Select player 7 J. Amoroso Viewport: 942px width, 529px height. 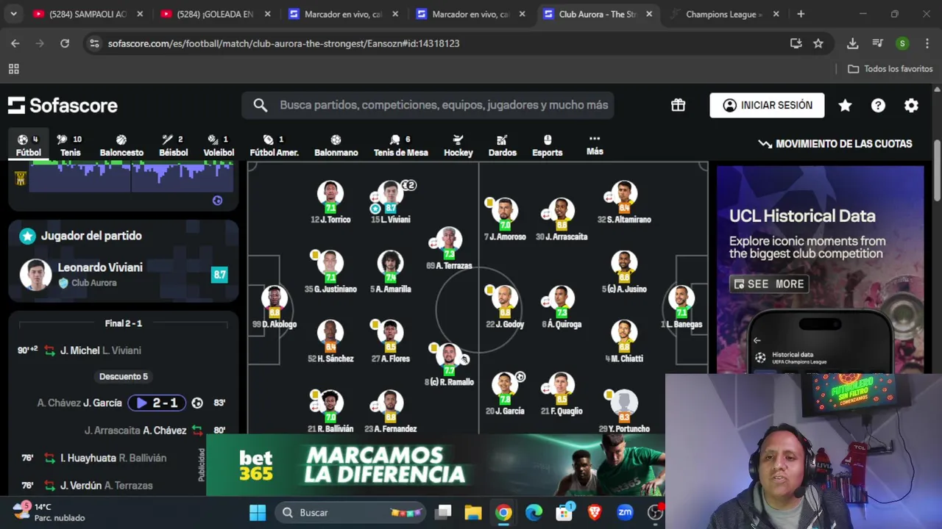pyautogui.click(x=505, y=220)
